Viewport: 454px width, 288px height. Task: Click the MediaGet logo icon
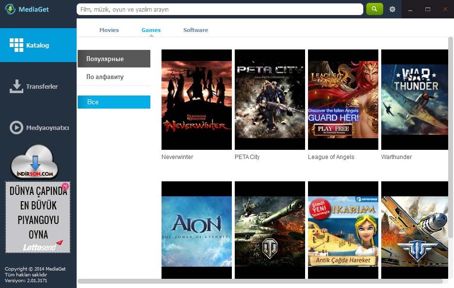pos(10,9)
